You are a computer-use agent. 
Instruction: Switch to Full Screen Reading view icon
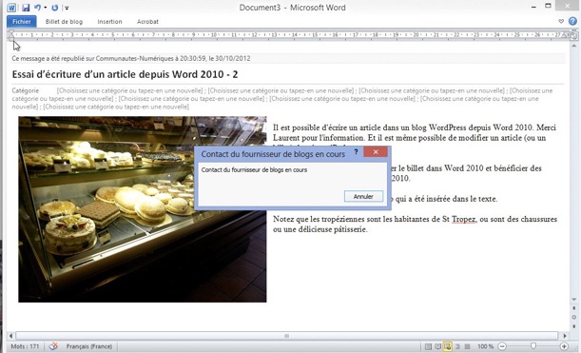point(438,346)
